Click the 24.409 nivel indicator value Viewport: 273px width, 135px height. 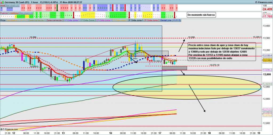click(267, 9)
